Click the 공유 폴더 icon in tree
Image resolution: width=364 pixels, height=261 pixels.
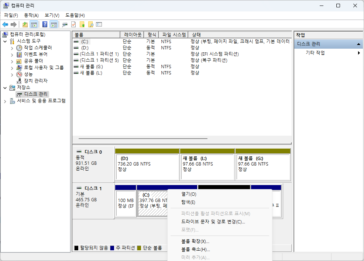pyautogui.click(x=19, y=61)
